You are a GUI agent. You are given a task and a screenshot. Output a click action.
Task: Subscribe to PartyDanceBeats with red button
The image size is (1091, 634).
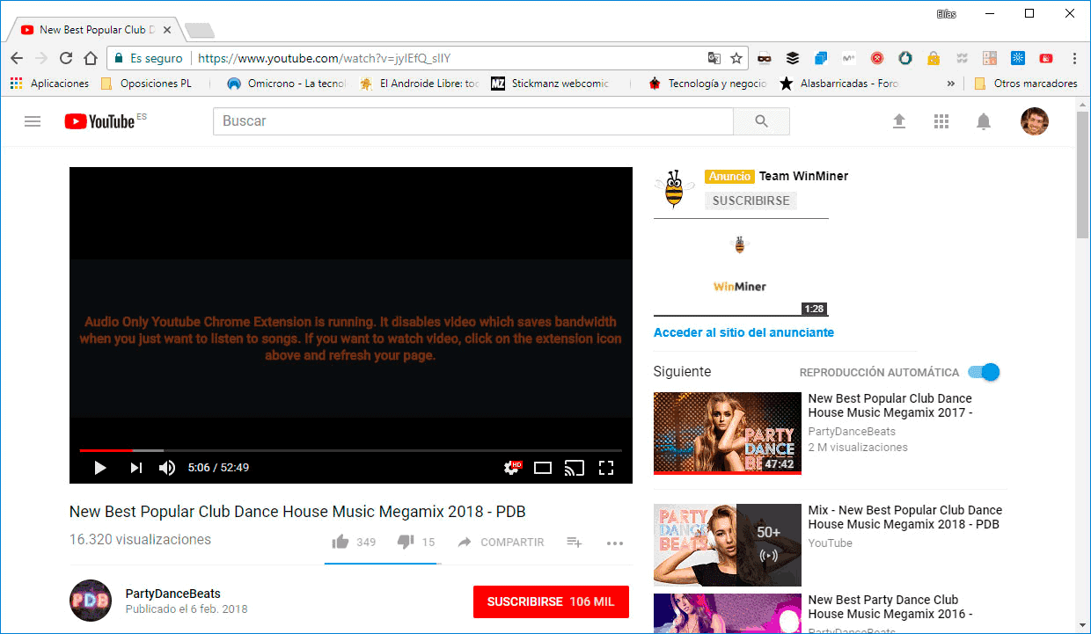tap(551, 602)
